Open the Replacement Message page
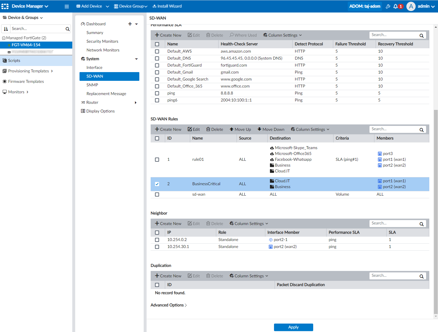Screen dimensions: 438x332 coord(106,93)
